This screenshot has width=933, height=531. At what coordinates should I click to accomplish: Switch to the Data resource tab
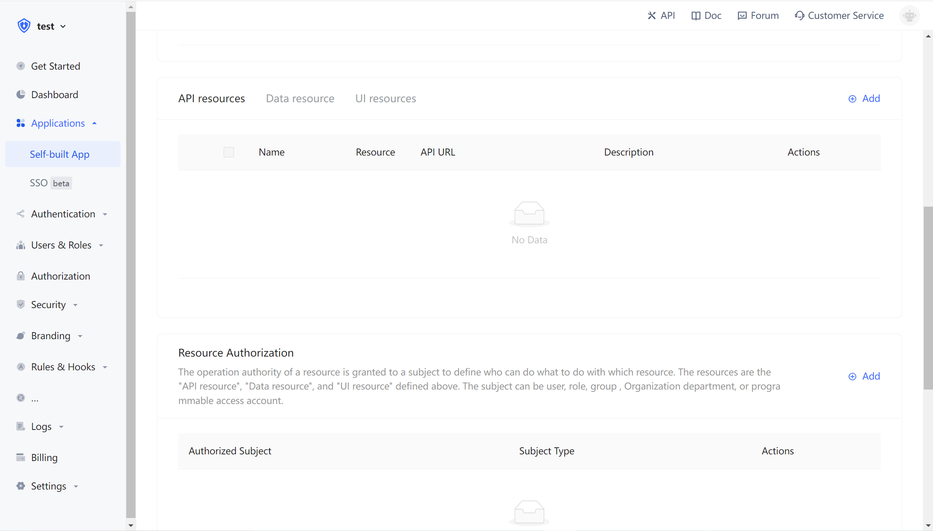[300, 98]
